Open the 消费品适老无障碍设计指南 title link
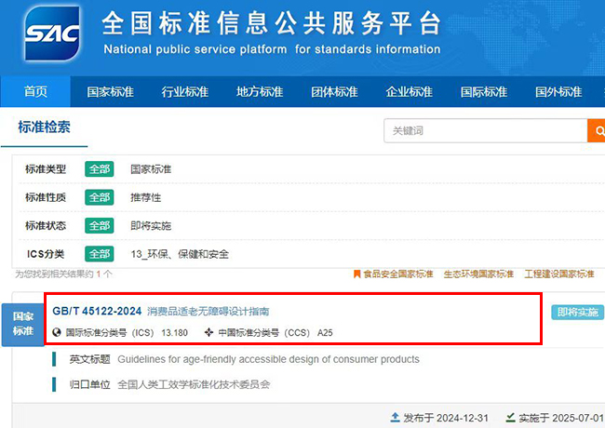 tap(208, 312)
